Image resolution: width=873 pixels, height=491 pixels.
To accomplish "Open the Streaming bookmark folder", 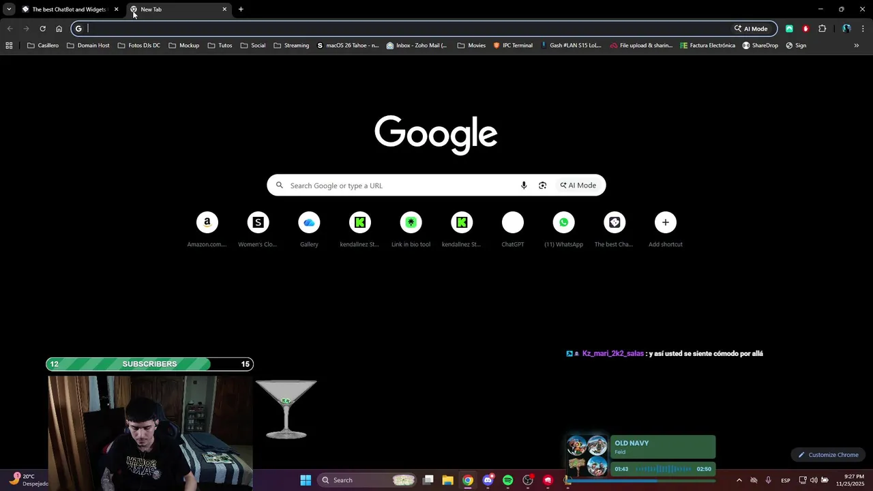I will [x=291, y=46].
